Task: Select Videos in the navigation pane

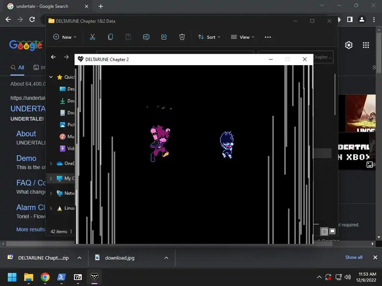Action: [x=67, y=148]
